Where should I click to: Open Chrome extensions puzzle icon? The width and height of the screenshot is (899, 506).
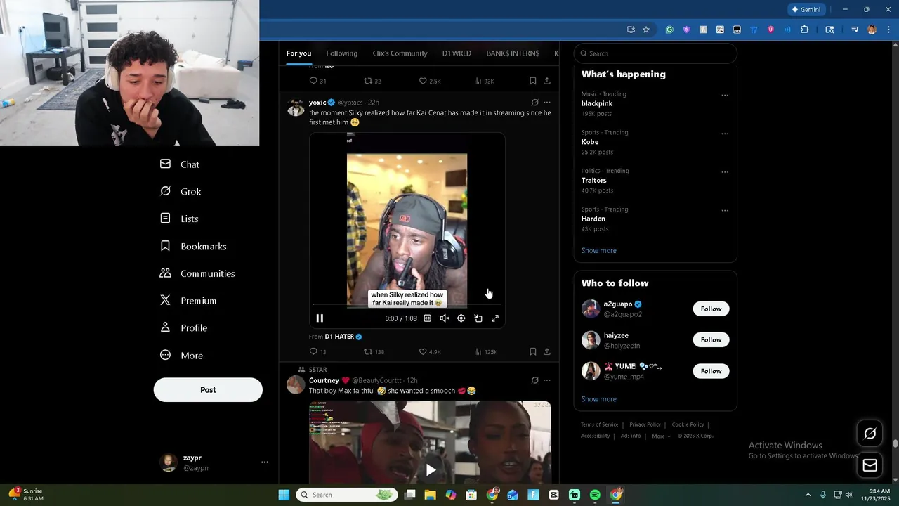pyautogui.click(x=805, y=30)
